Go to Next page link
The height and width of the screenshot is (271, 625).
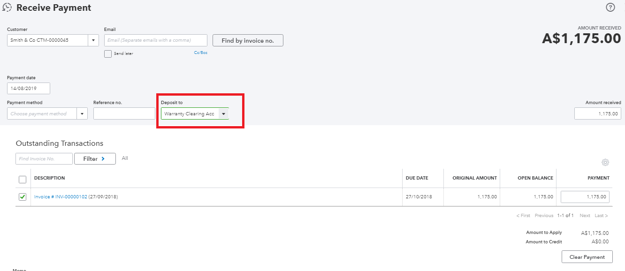(x=585, y=216)
